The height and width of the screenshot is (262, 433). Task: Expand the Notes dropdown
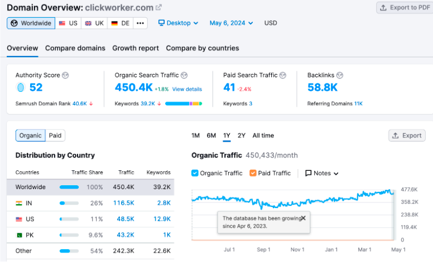tap(322, 173)
